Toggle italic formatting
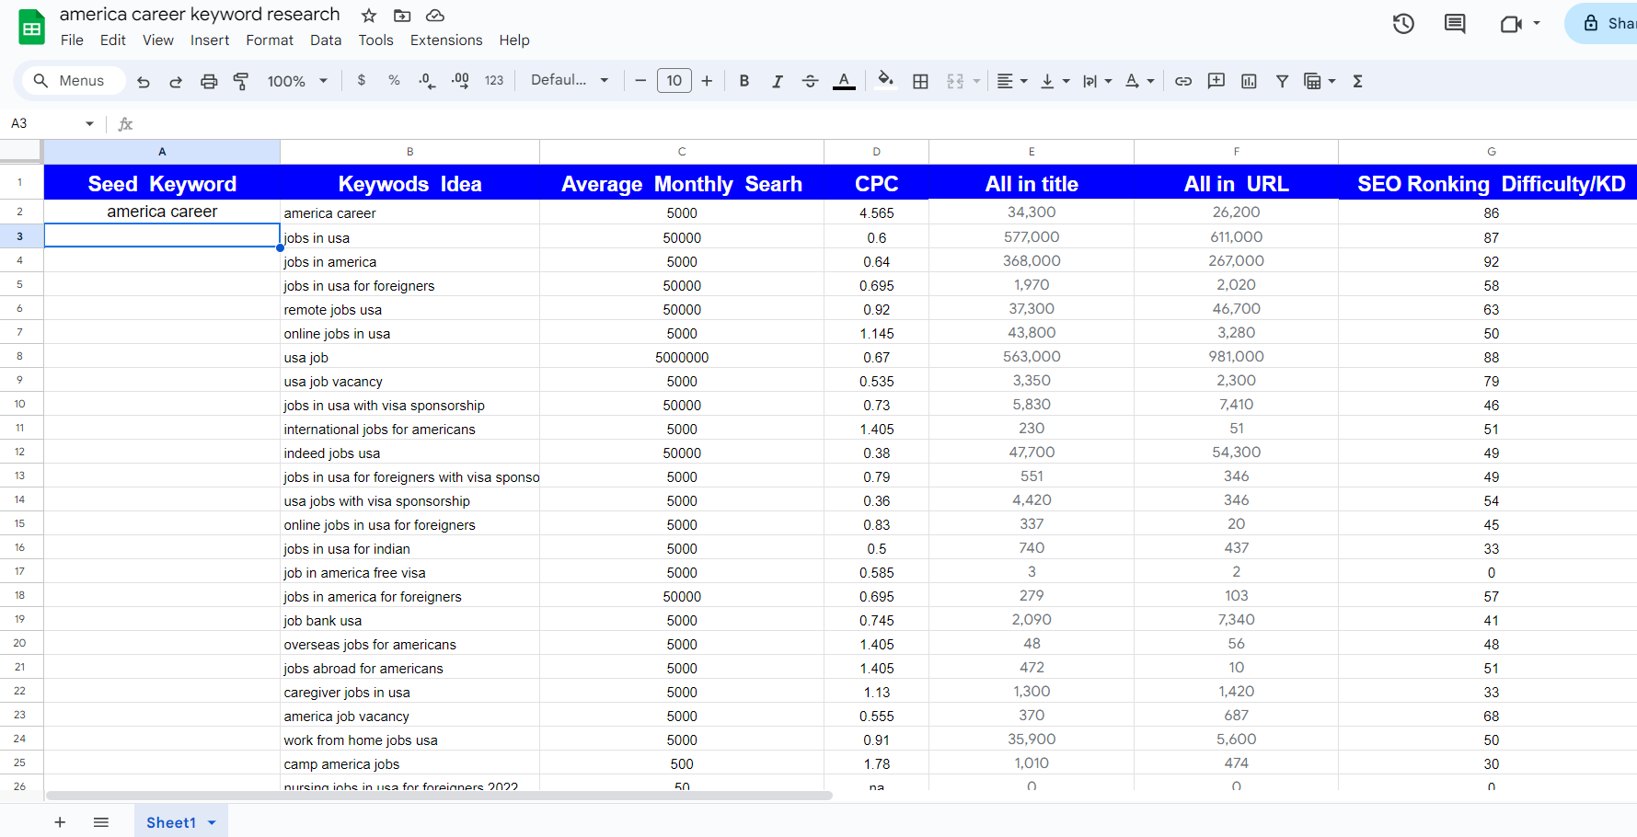The height and width of the screenshot is (837, 1637). [x=777, y=81]
